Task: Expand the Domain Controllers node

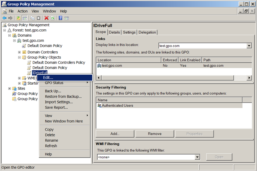Action: point(19,52)
